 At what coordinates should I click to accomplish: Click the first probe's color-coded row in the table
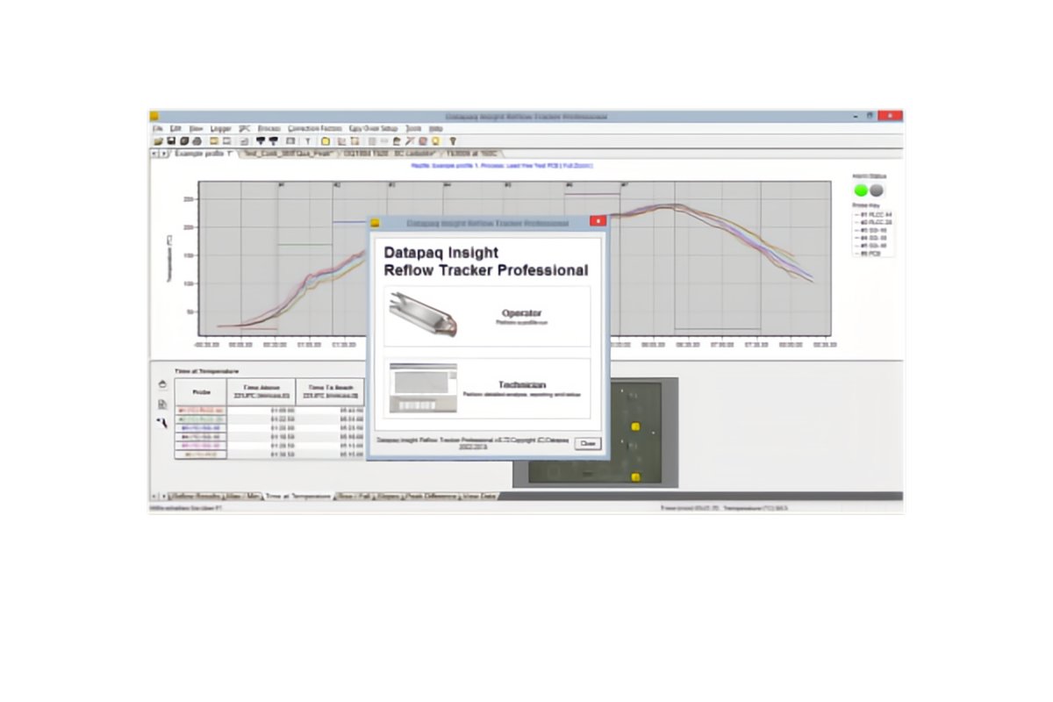coord(201,410)
